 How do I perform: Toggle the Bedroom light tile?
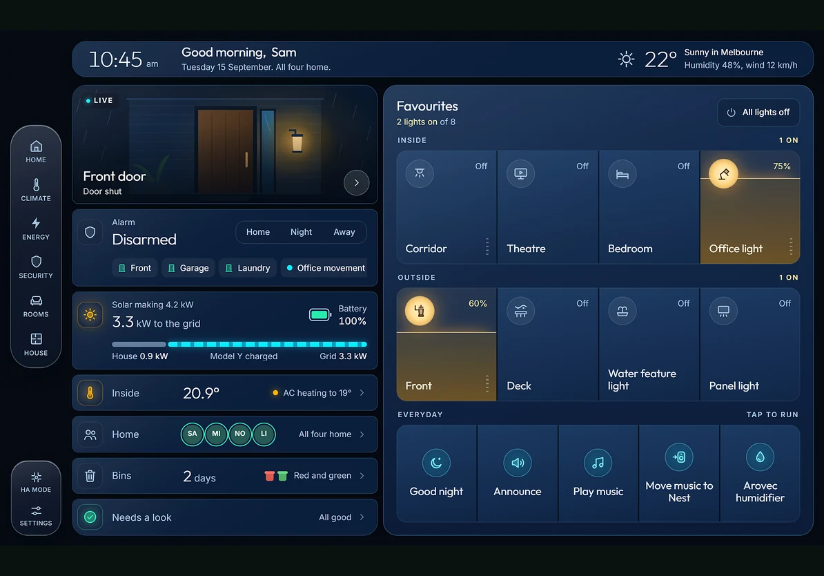coord(649,207)
